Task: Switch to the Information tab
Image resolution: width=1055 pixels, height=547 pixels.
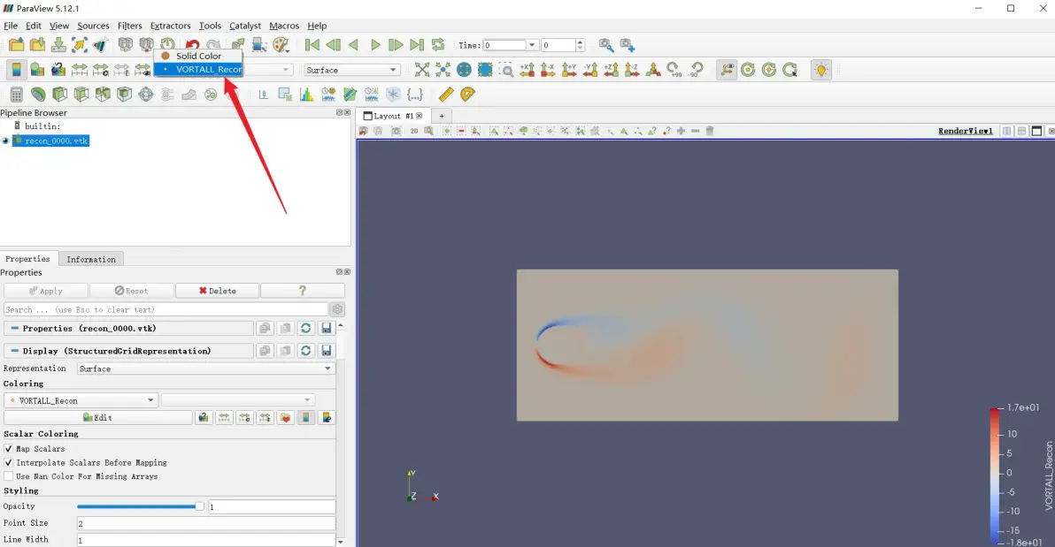Action: tap(91, 260)
